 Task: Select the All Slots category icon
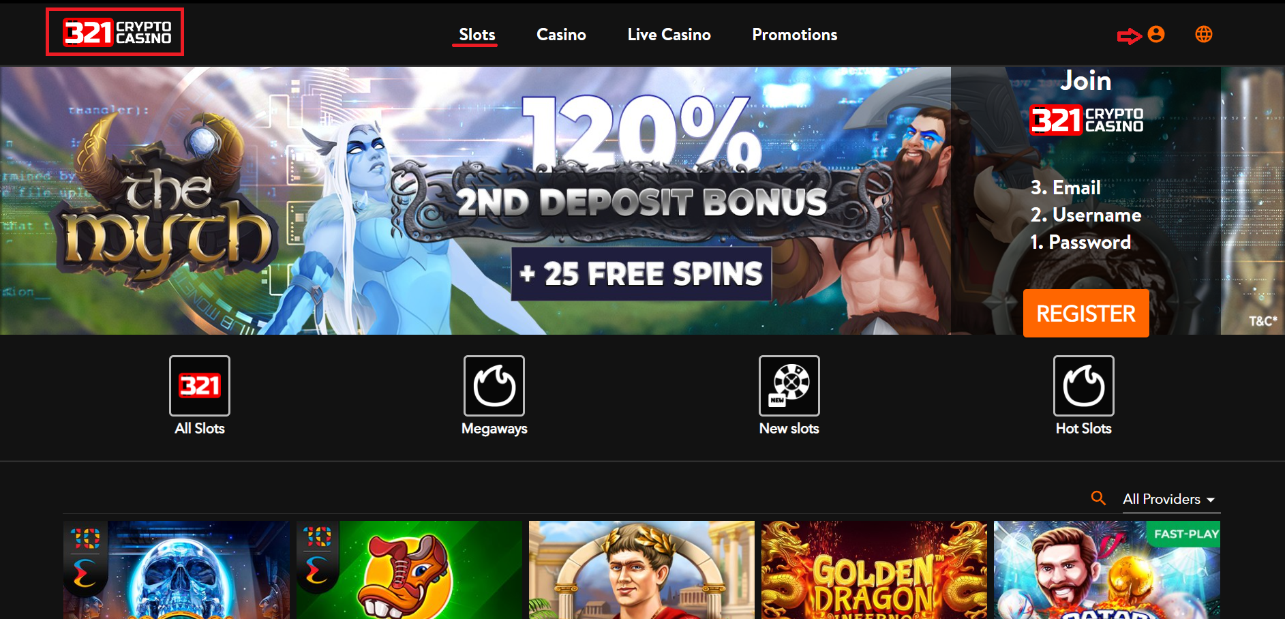(x=200, y=386)
